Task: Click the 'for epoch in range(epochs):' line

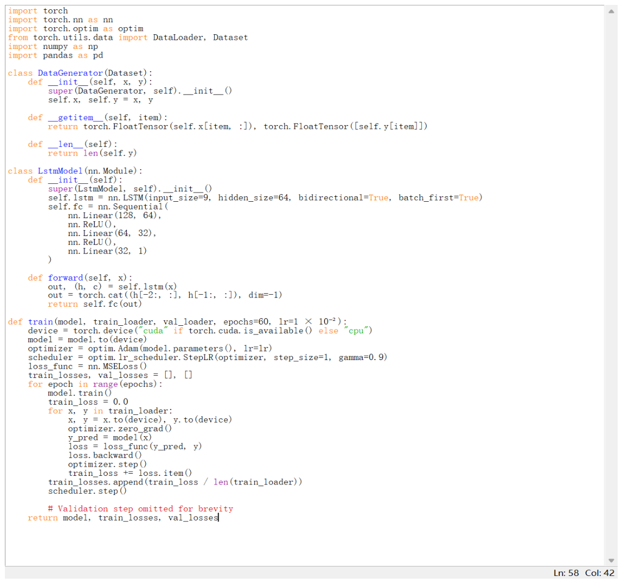Action: (95, 384)
